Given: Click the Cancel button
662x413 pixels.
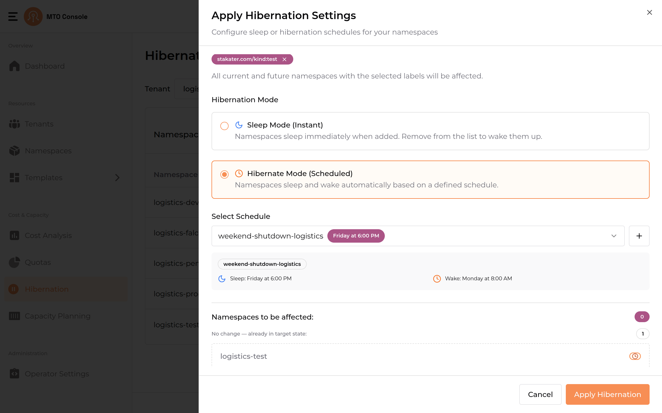Looking at the screenshot, I should [x=540, y=394].
